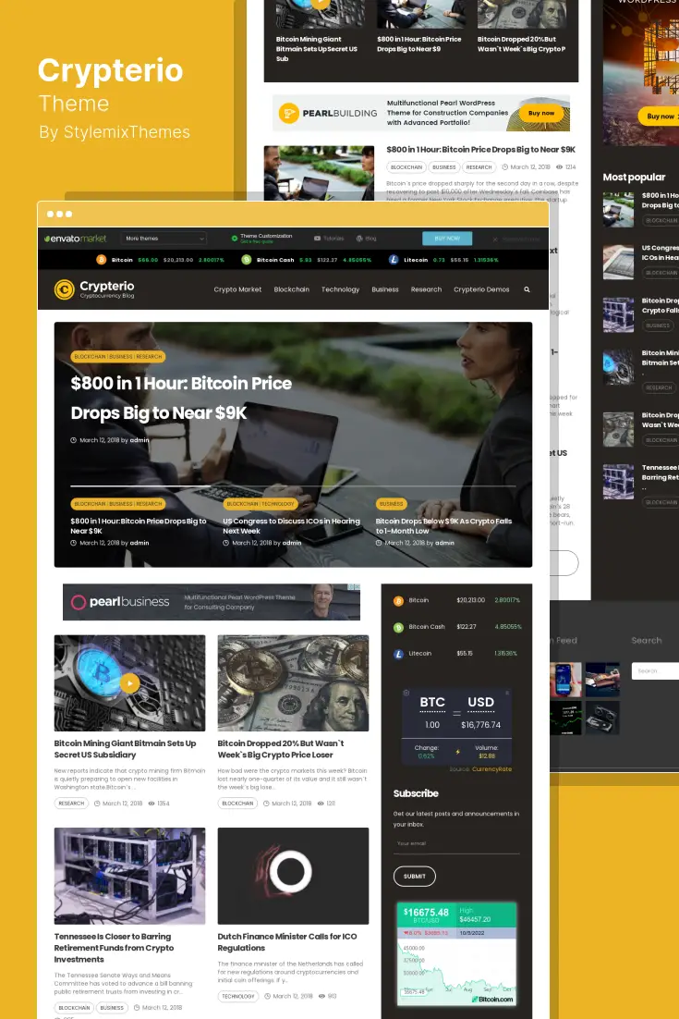Open Dutch Finance Minister ICO article

pos(287,941)
